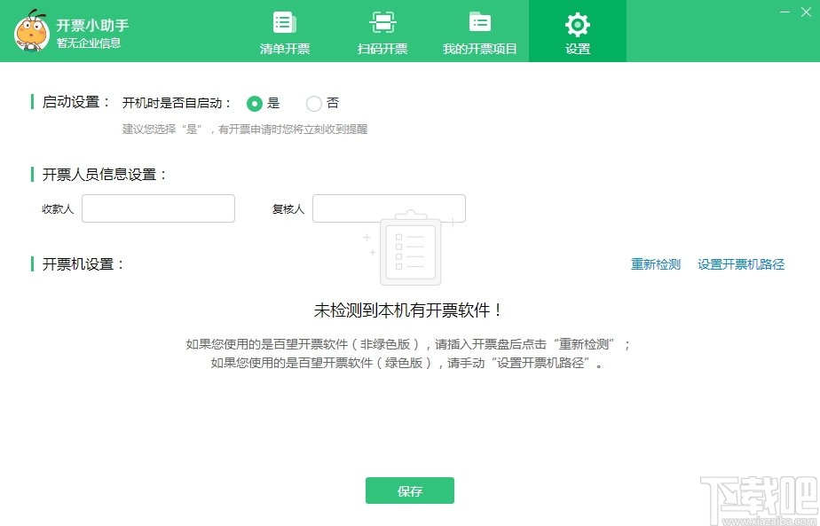The image size is (820, 526).
Task: Click the 收款人 input field
Action: click(x=158, y=208)
